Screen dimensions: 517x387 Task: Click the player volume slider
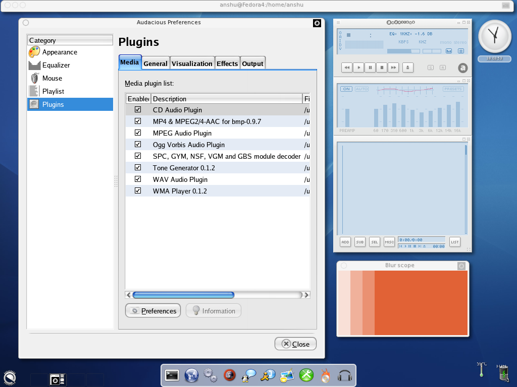click(x=403, y=51)
